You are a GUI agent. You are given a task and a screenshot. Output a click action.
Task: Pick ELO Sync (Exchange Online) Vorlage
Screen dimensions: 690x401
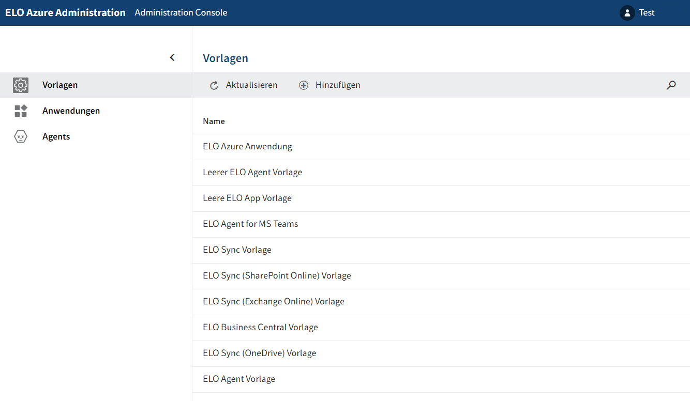(x=441, y=302)
